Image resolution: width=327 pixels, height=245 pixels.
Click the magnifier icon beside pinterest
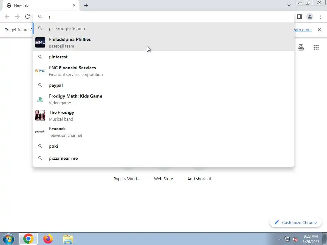40,57
